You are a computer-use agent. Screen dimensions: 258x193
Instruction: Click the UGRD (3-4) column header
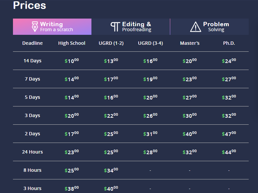pos(150,43)
